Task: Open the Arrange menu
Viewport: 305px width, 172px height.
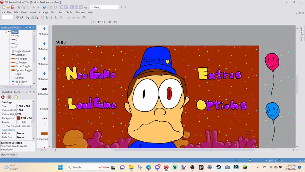Action: tap(43, 12)
